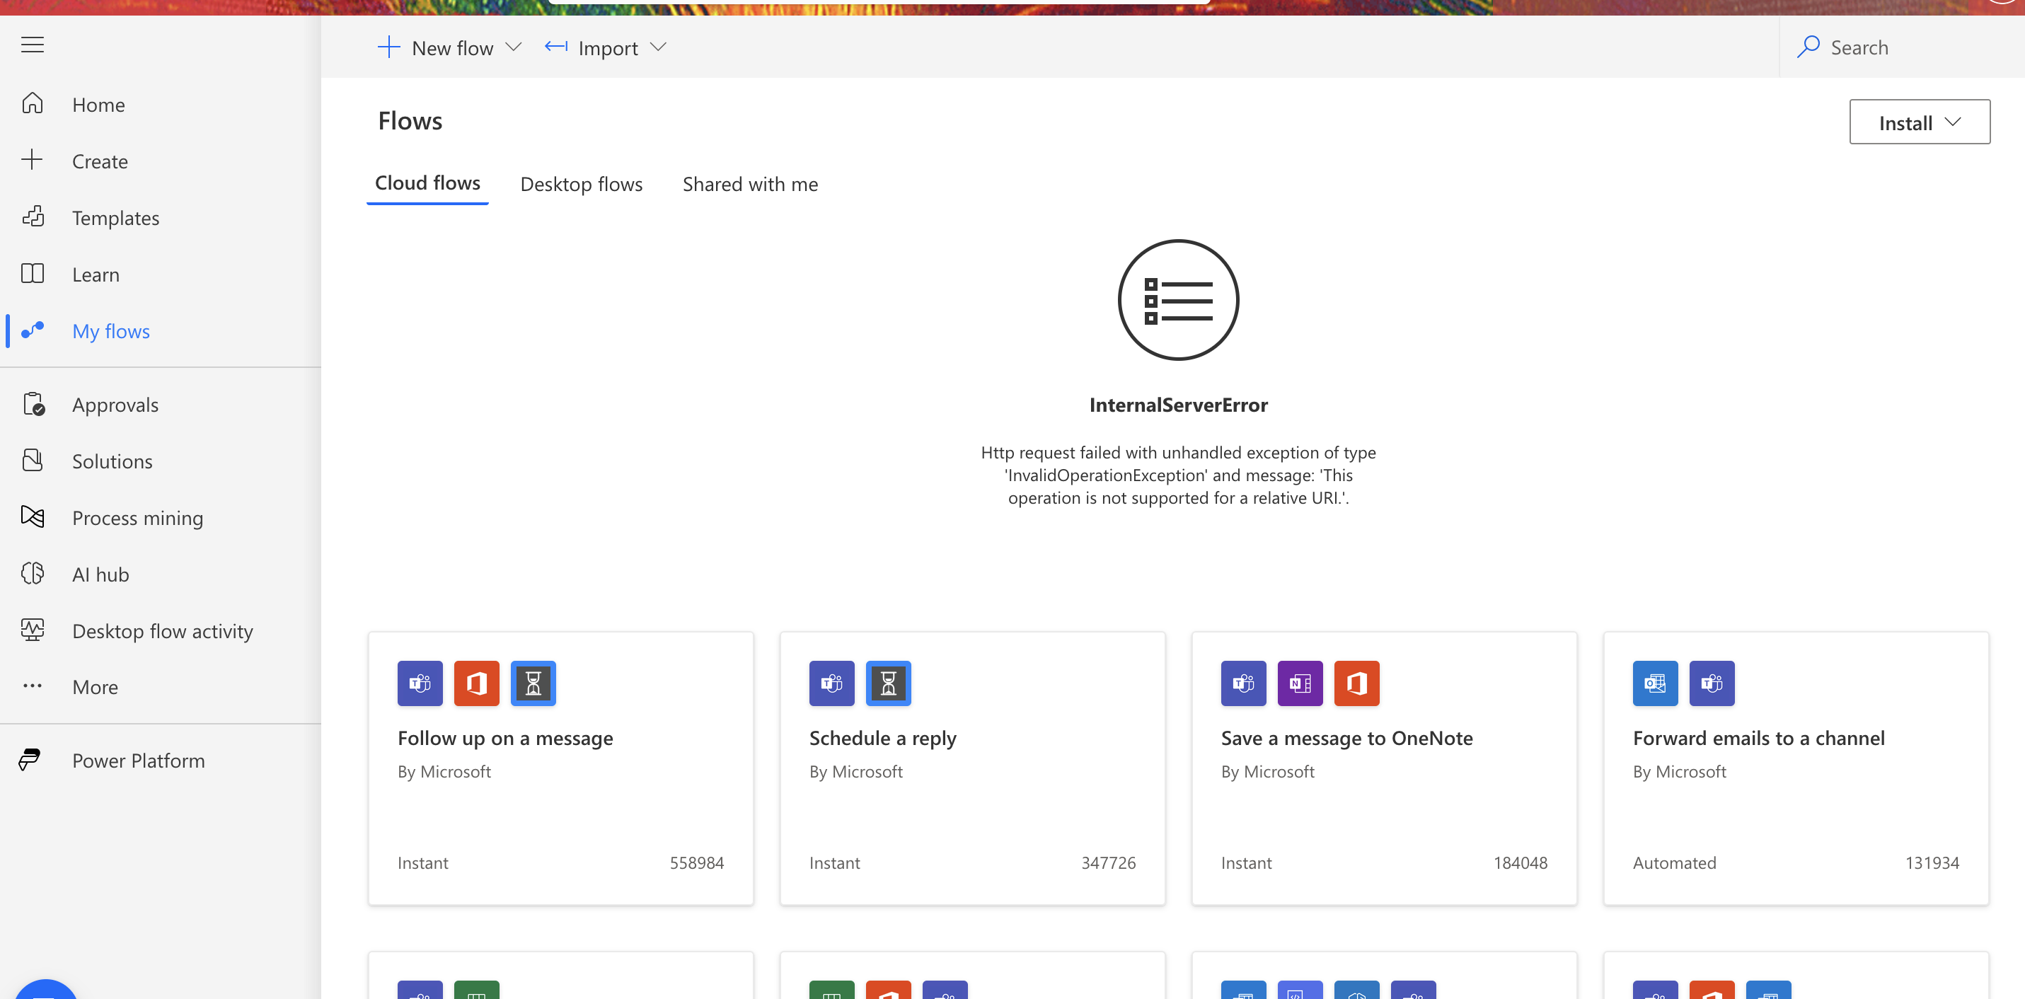Click Teams icon on Schedule a reply card

click(831, 683)
